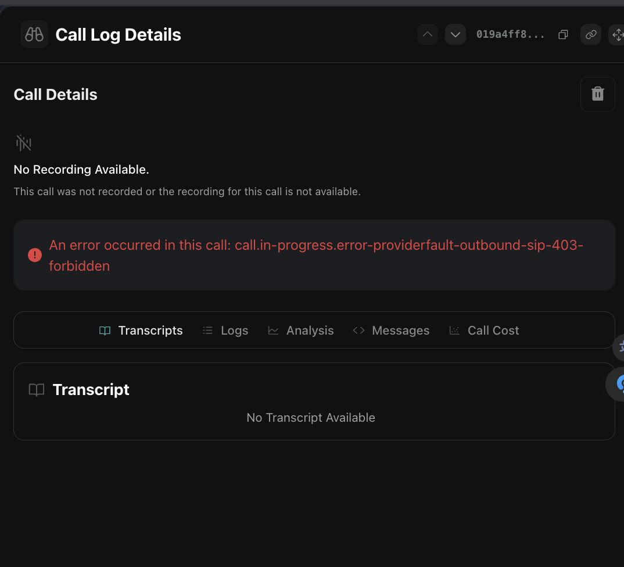The width and height of the screenshot is (624, 567).
Task: Click the grey floating button above the blue widget
Action: 619,347
